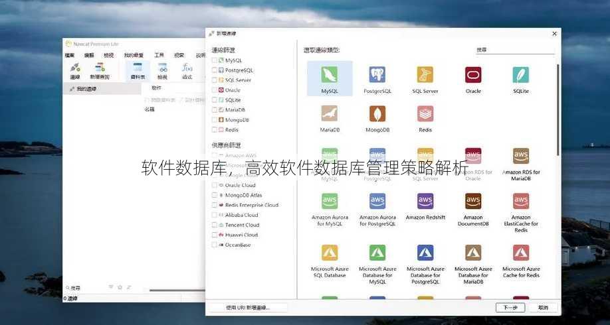Click the Navicat horizontal scrollbar

tap(177, 290)
